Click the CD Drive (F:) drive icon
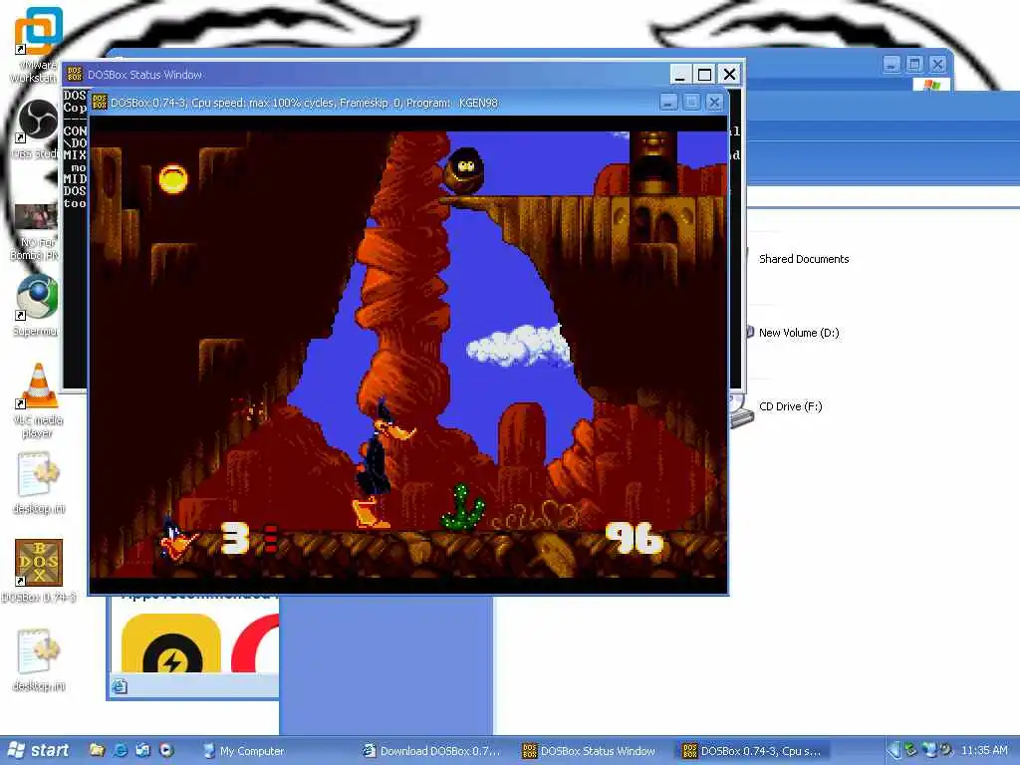The image size is (1020, 765). (x=740, y=411)
